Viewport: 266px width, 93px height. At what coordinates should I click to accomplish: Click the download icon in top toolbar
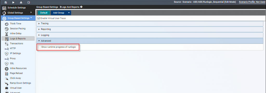point(21,2)
